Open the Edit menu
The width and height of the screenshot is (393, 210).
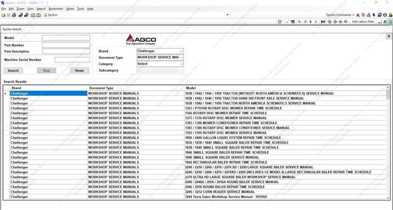pos(11,9)
